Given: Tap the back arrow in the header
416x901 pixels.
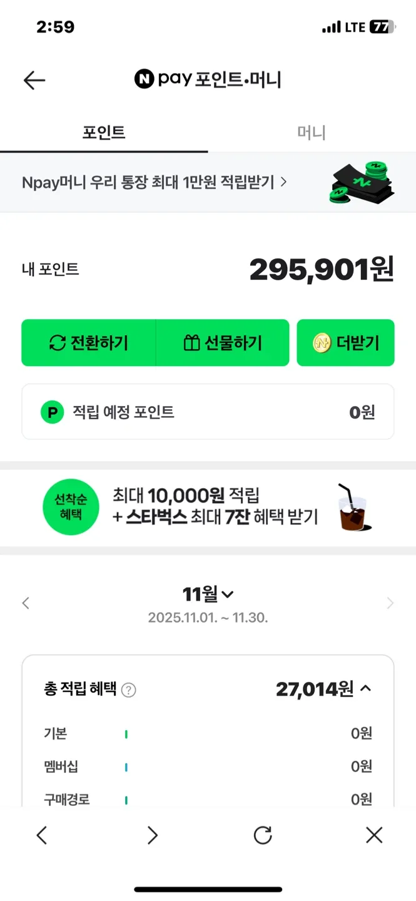Looking at the screenshot, I should click(x=34, y=80).
